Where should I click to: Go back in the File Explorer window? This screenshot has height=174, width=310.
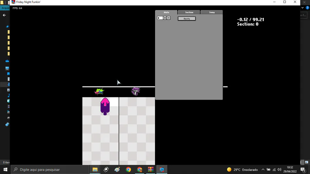[x=4, y=15]
